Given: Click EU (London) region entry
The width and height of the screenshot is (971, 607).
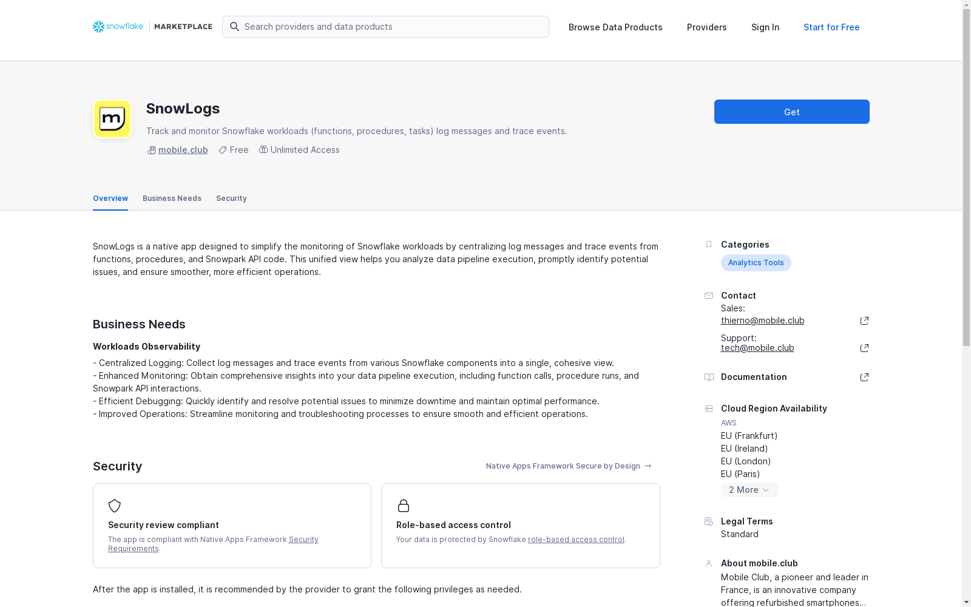Looking at the screenshot, I should click(x=746, y=461).
